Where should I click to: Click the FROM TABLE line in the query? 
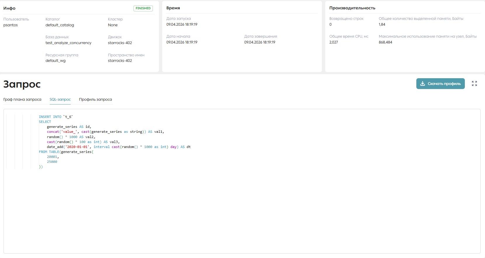[66, 152]
